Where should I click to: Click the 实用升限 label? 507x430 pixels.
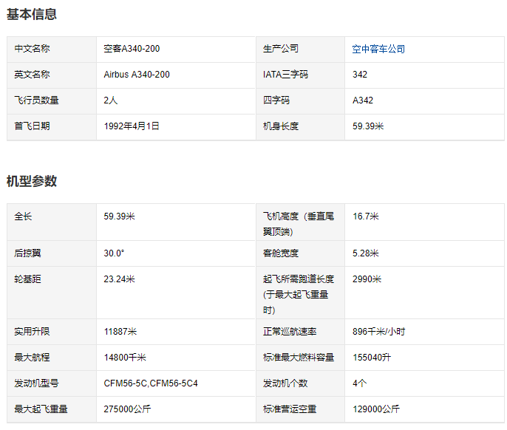(32, 332)
